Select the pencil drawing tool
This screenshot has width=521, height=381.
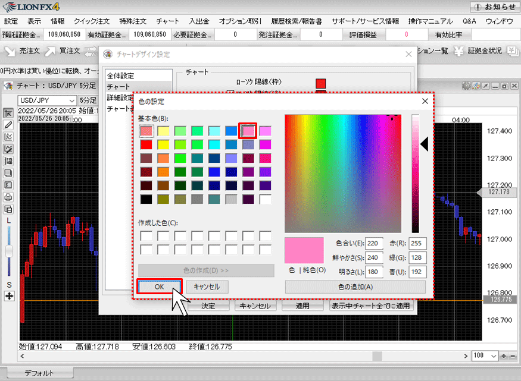click(x=8, y=125)
